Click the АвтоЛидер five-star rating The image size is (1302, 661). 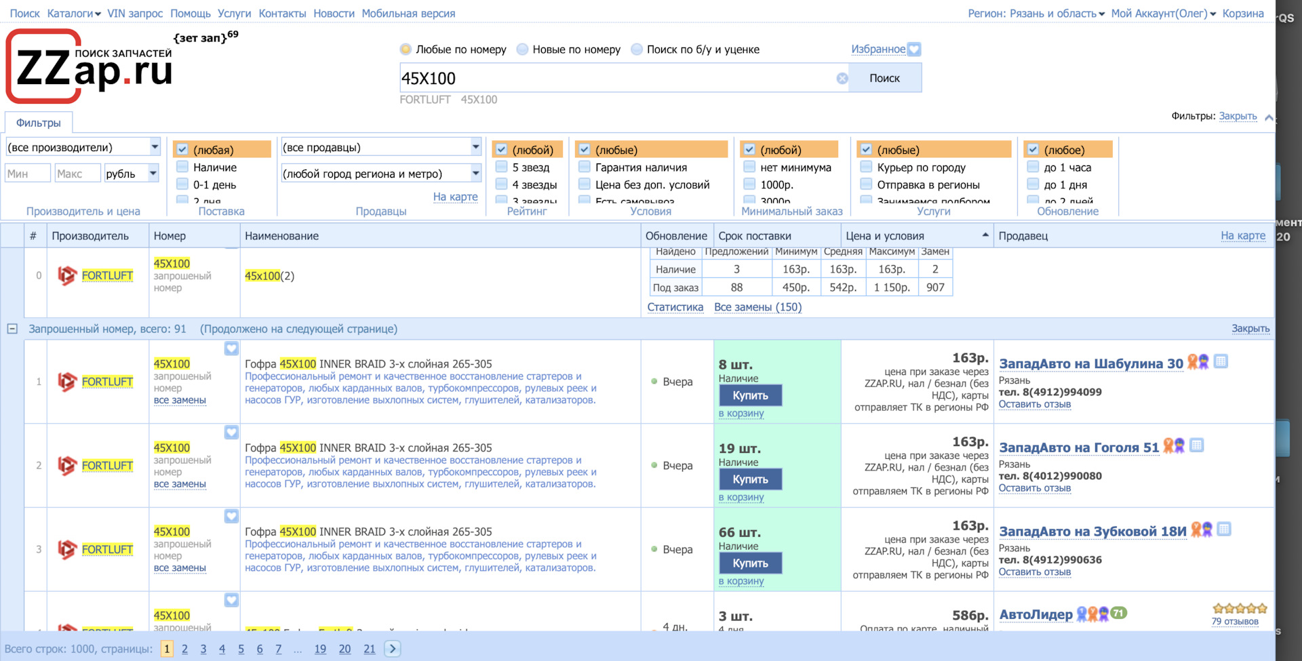click(x=1240, y=609)
